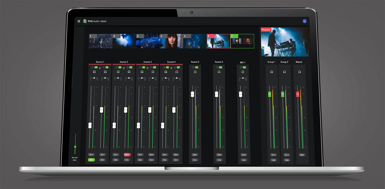This screenshot has height=189, width=385.
Task: Disable the green Solo on Source 1 left
Action: coord(92,160)
